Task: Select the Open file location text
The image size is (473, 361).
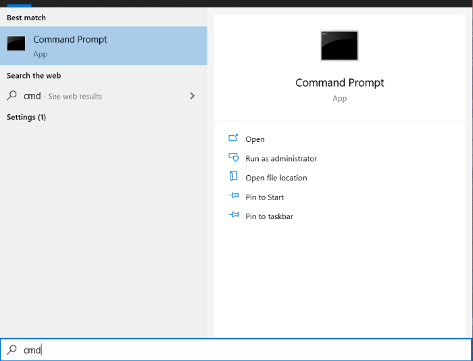Action: pyautogui.click(x=276, y=178)
